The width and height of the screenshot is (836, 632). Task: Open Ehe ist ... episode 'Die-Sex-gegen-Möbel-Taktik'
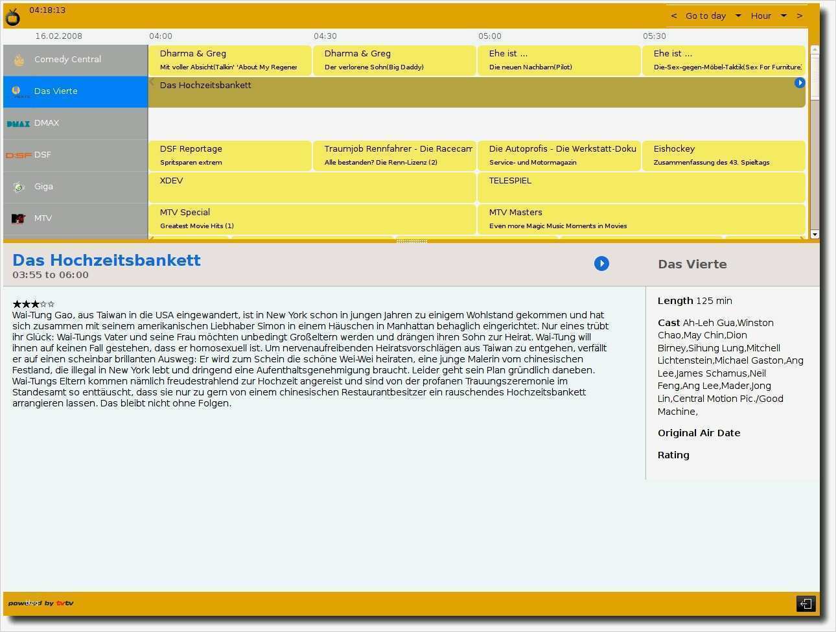[724, 60]
